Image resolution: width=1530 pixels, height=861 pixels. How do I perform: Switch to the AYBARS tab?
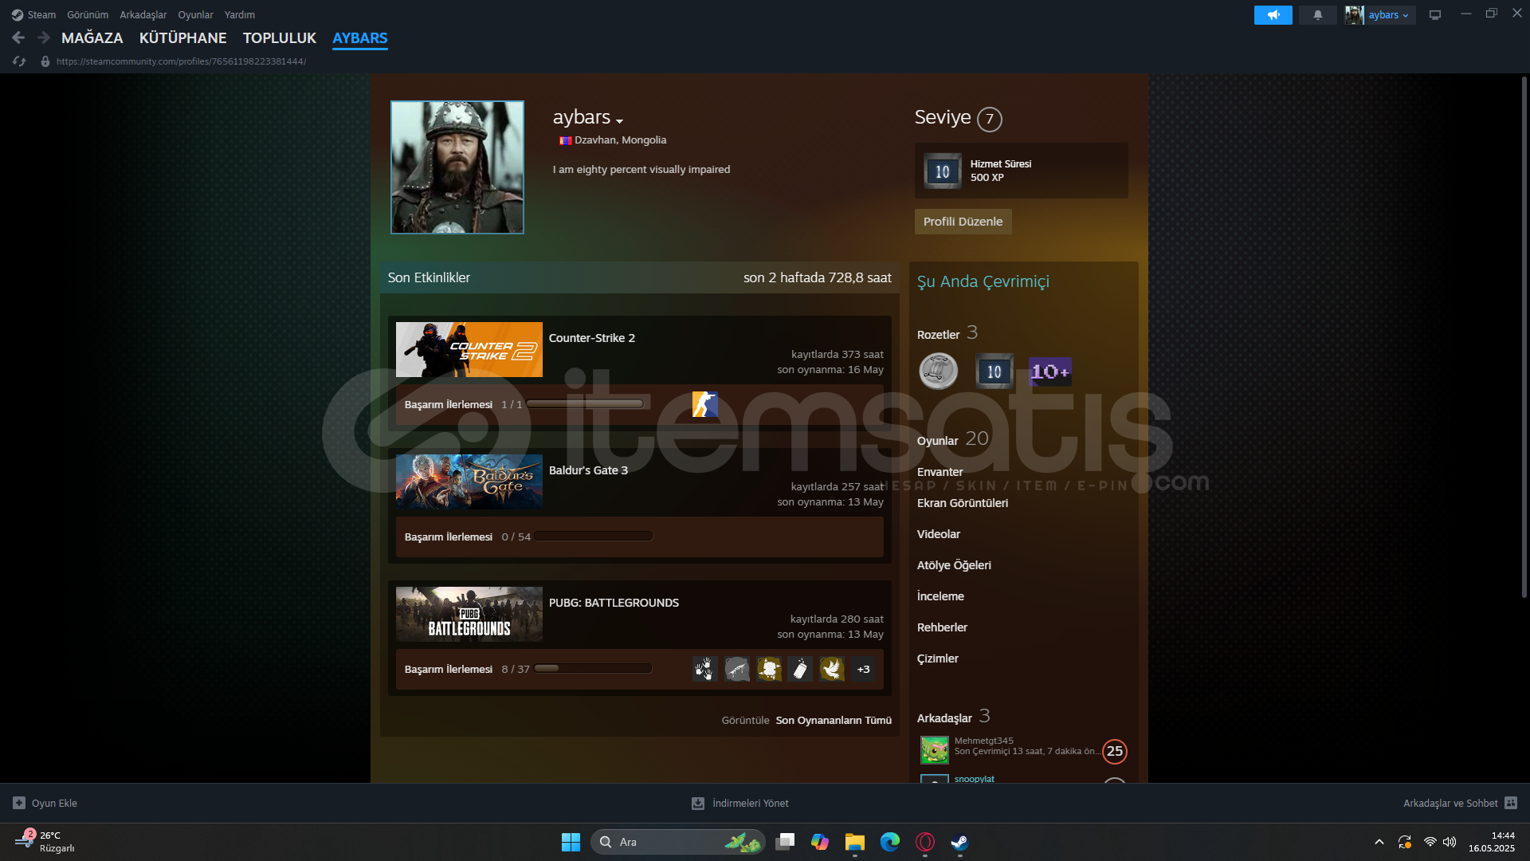click(360, 38)
